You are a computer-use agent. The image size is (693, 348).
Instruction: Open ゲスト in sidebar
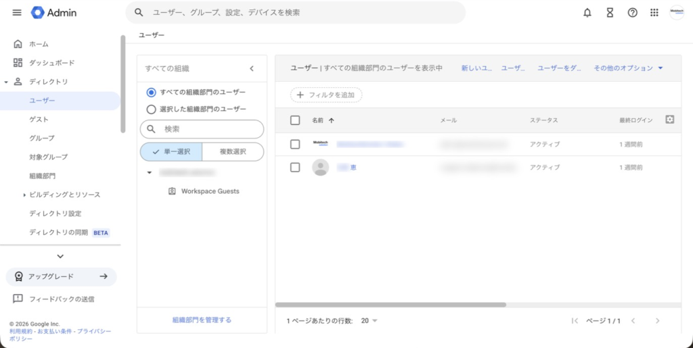point(39,120)
